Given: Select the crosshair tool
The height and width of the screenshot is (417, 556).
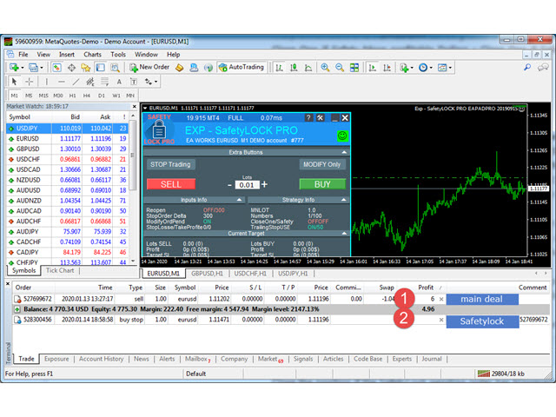Looking at the screenshot, I should (x=29, y=82).
